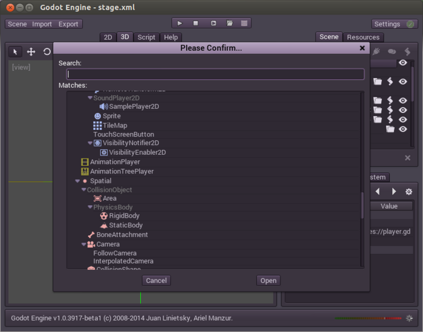Screen dimensions: 423x332
Task: Select TouchScreenButton in the matches list
Action: point(123,134)
